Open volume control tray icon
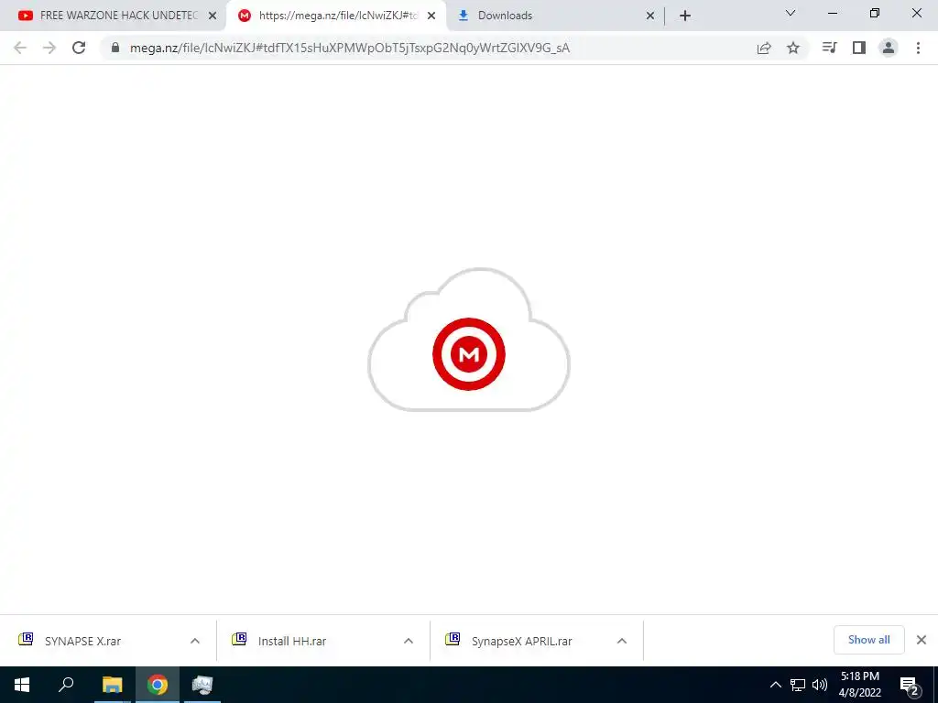Screen dimensions: 938x703 (820, 685)
